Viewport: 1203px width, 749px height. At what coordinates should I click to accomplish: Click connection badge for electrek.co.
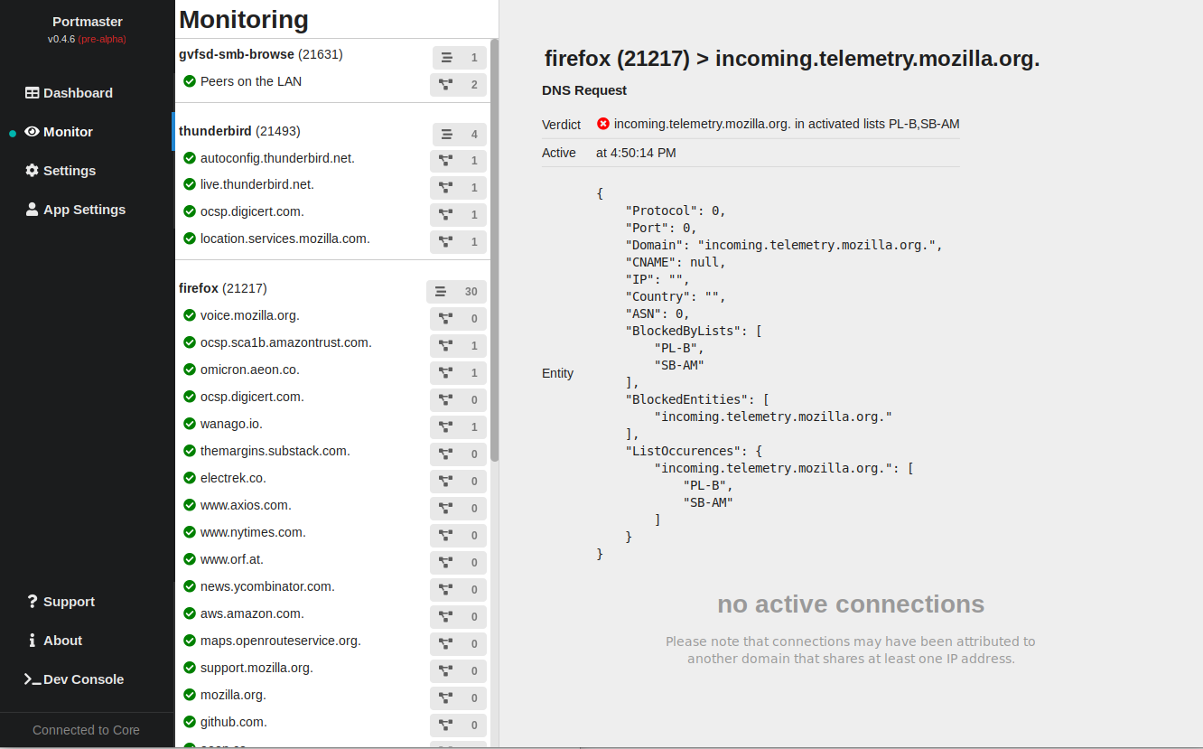[x=458, y=482]
